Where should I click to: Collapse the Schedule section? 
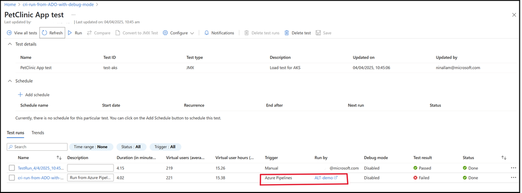click(9, 81)
